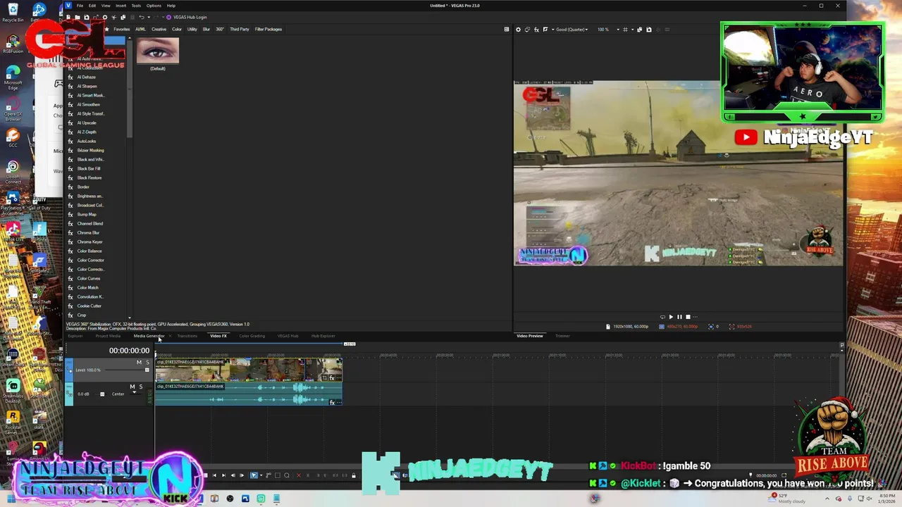Open the Tools menu
This screenshot has width=902, height=507.
point(136,6)
